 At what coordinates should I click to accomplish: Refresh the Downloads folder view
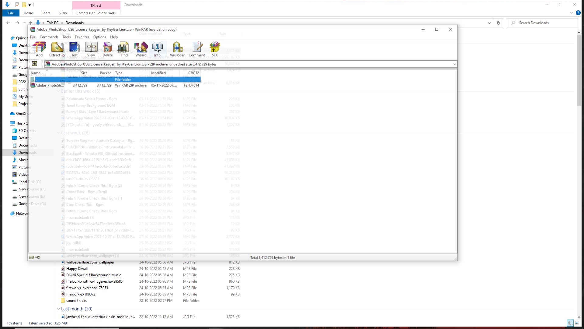click(x=498, y=23)
